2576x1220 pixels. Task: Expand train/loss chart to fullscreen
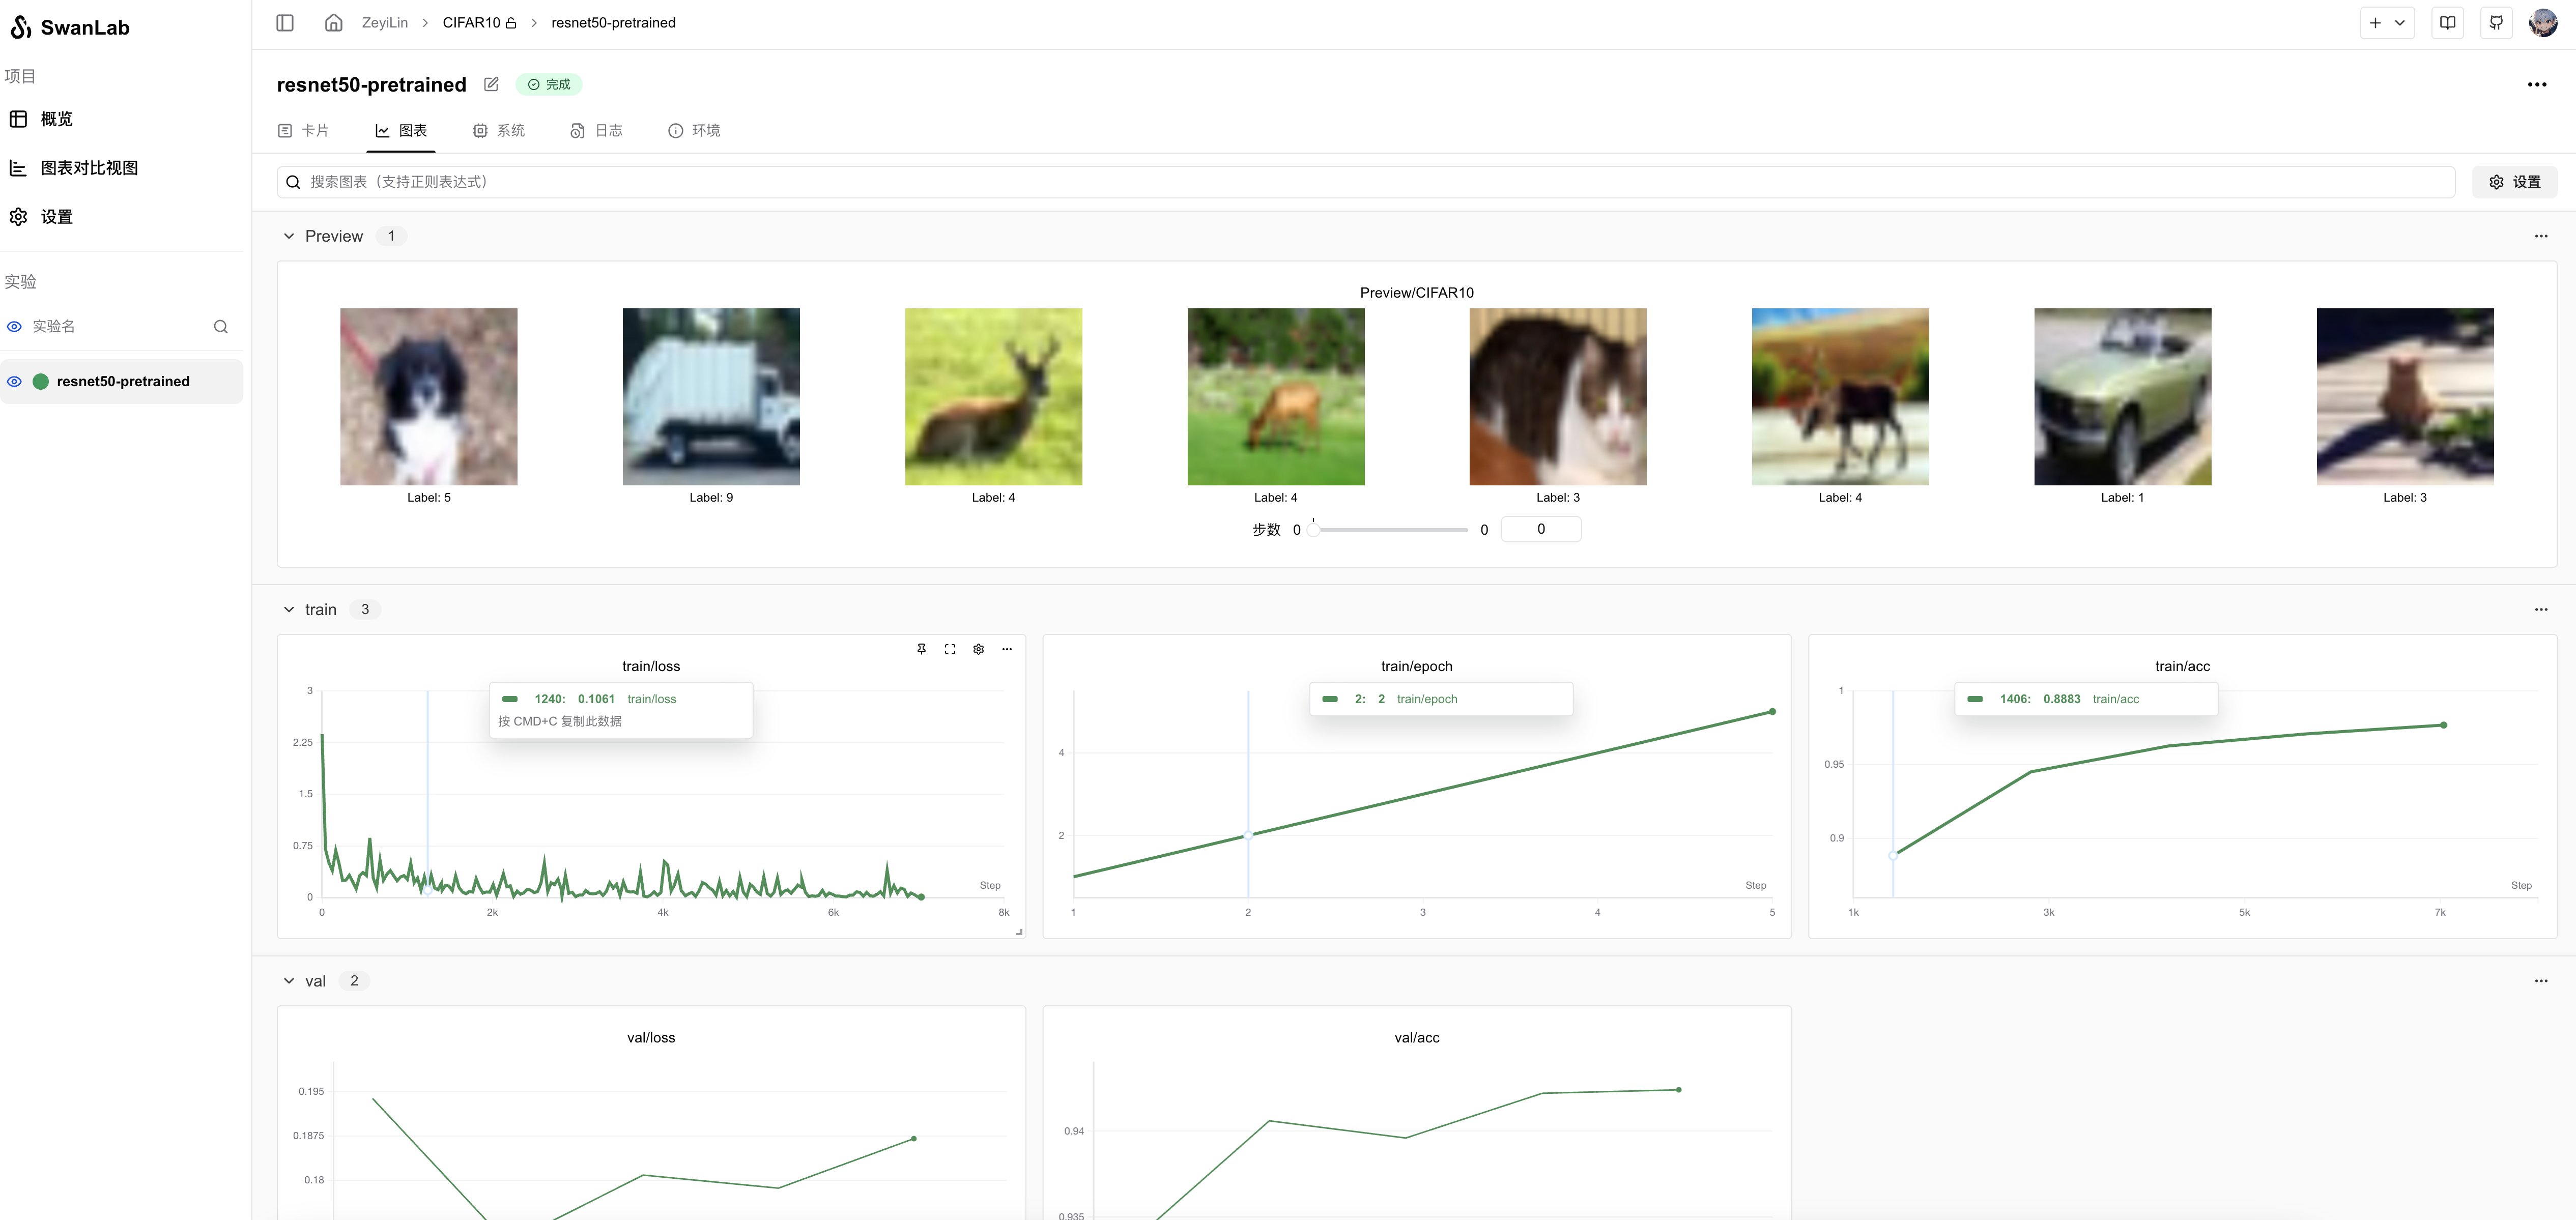pyautogui.click(x=950, y=649)
